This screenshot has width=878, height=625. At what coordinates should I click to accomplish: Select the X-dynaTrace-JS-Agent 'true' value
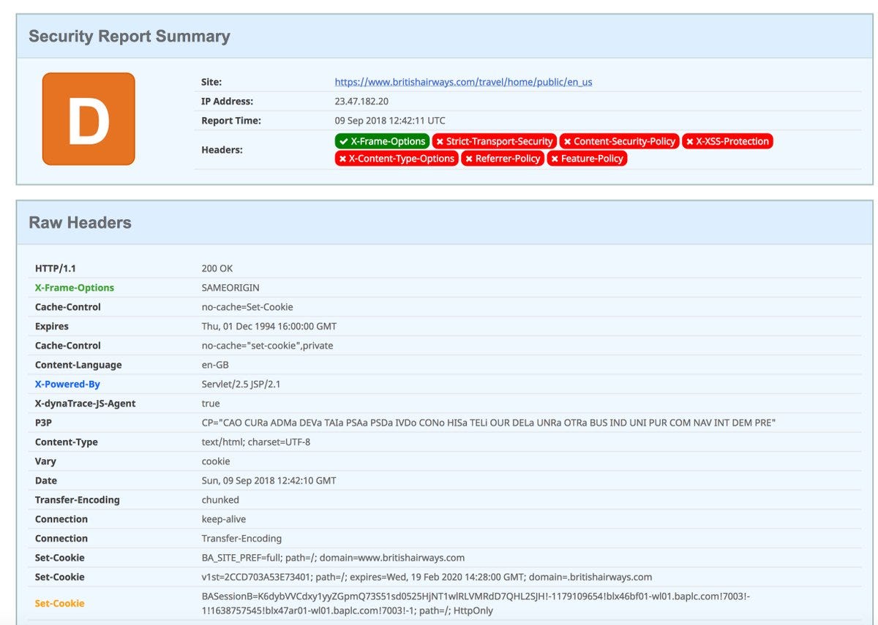[x=211, y=404]
